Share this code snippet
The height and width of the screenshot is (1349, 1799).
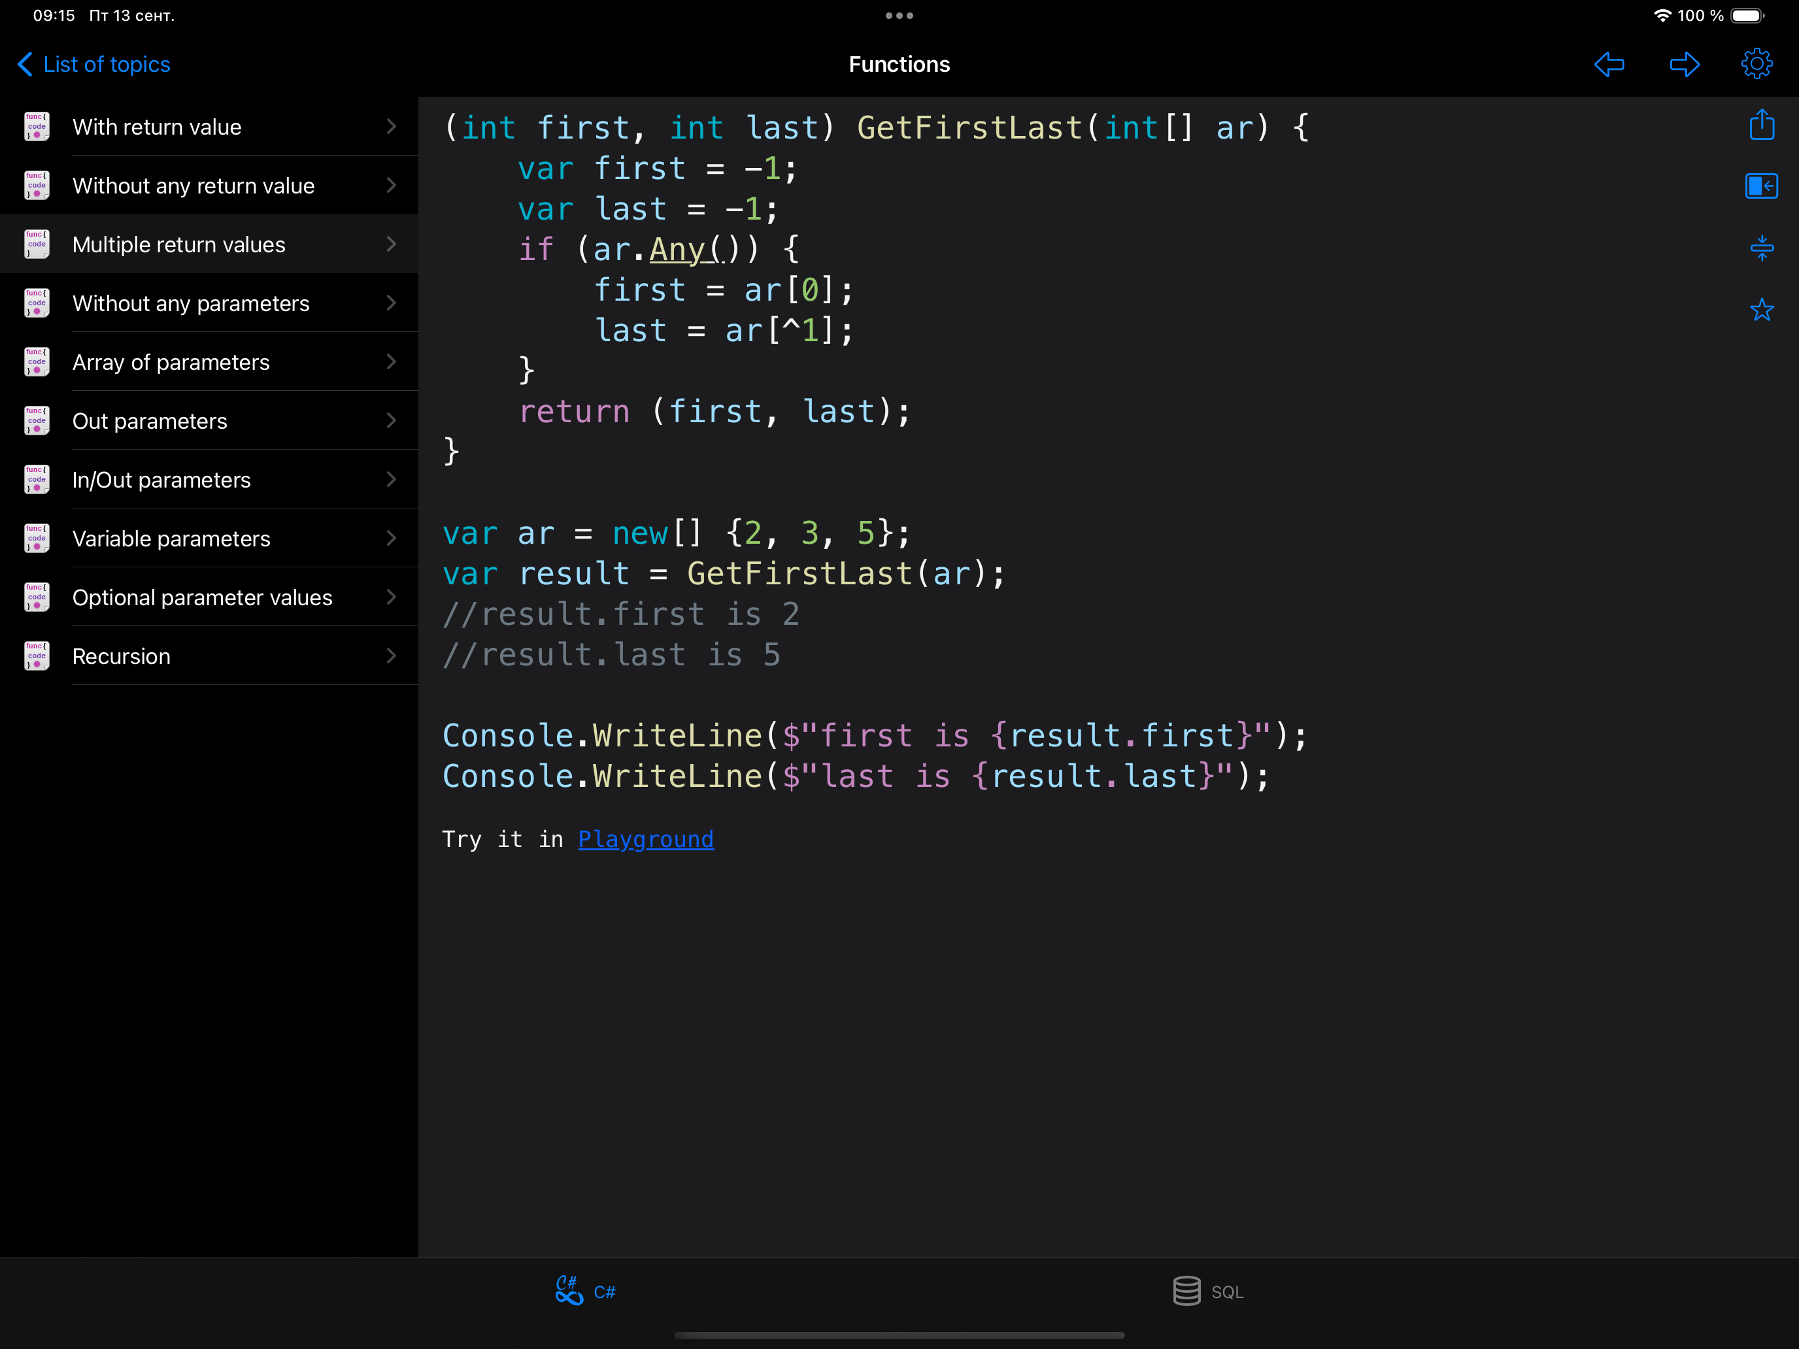pyautogui.click(x=1762, y=124)
